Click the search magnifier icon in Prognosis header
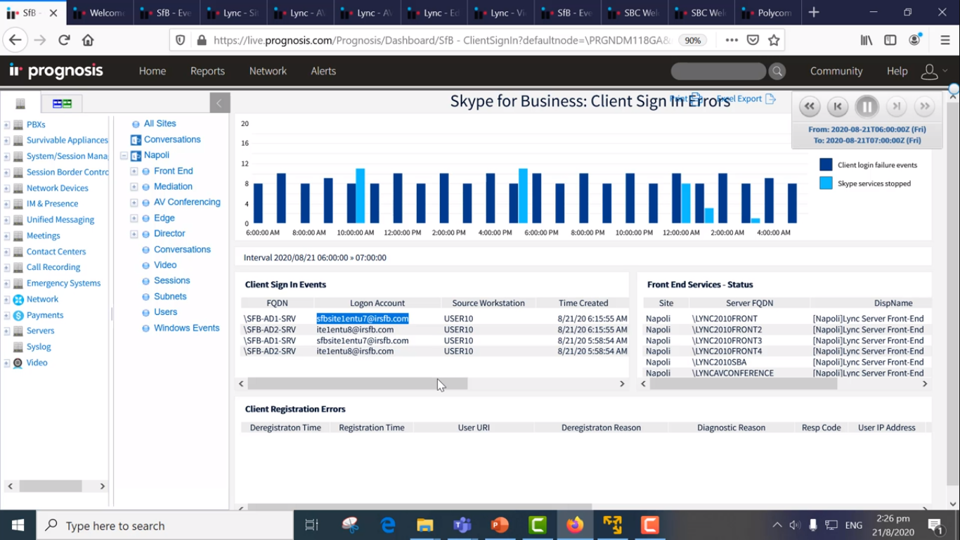 click(x=777, y=71)
